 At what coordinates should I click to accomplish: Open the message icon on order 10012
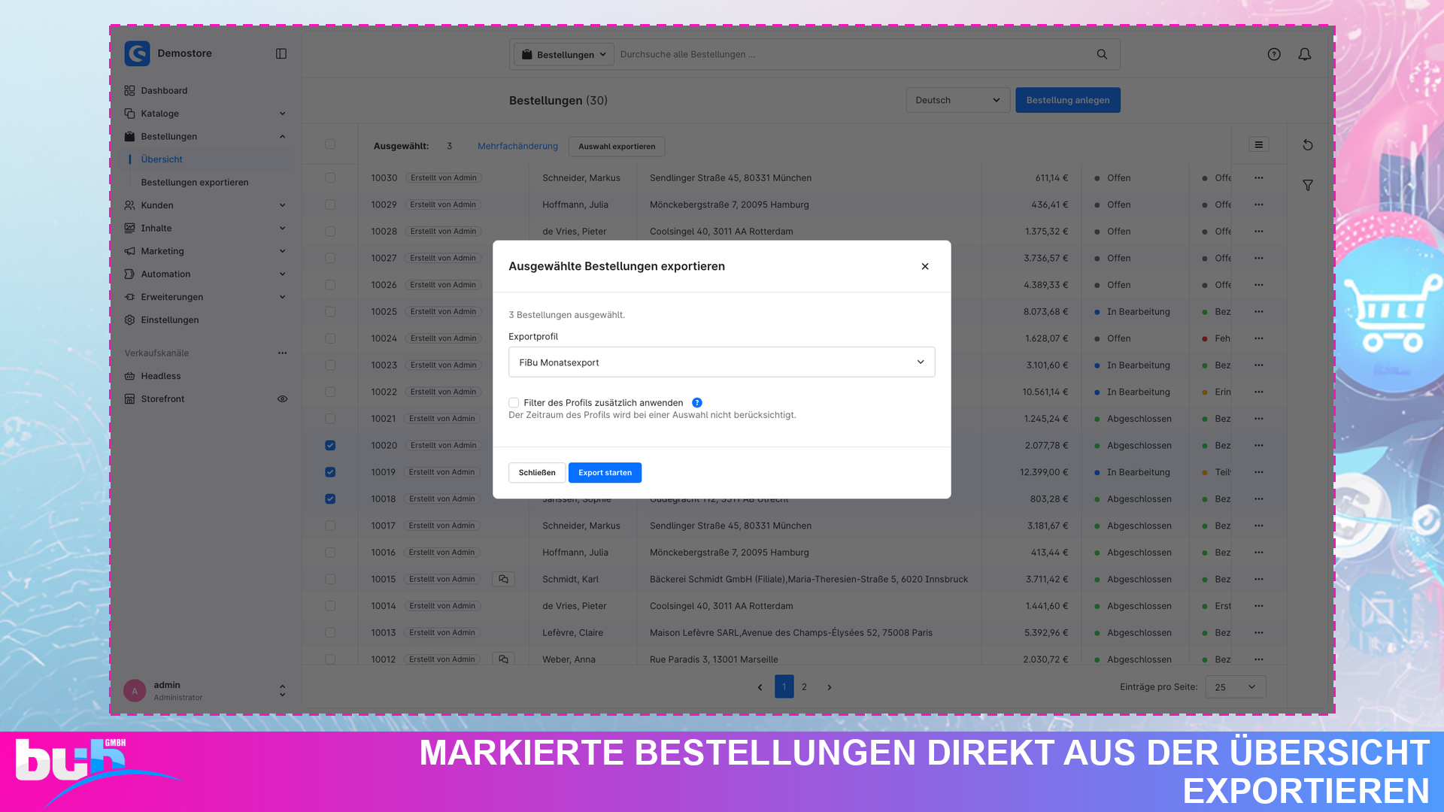pyautogui.click(x=503, y=659)
